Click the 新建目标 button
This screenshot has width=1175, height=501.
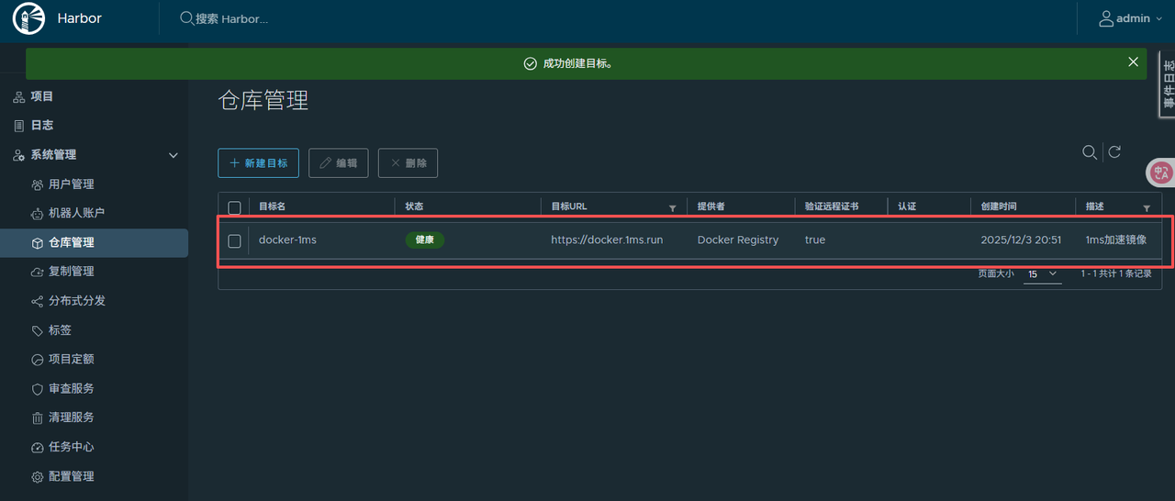coord(258,162)
